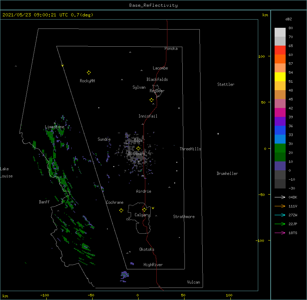
Task: Select the 33 dBZ blue legend swatch
Action: [x=280, y=130]
